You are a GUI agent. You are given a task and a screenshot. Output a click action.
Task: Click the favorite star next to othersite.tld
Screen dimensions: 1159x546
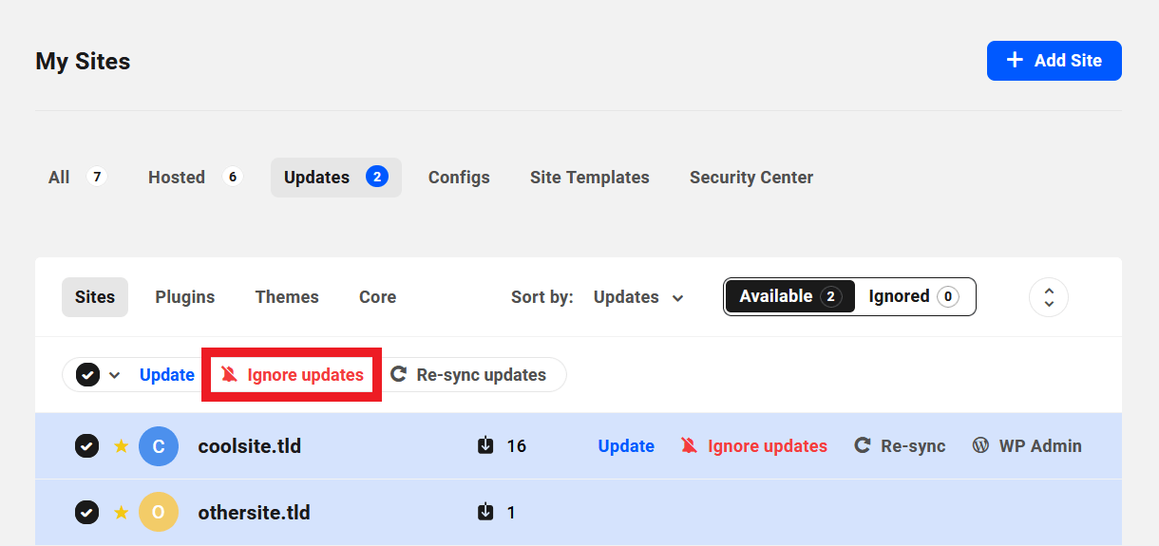pyautogui.click(x=121, y=513)
